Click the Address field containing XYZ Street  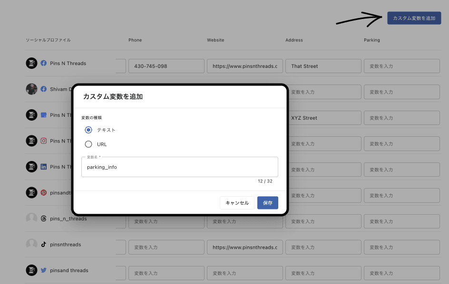323,118
